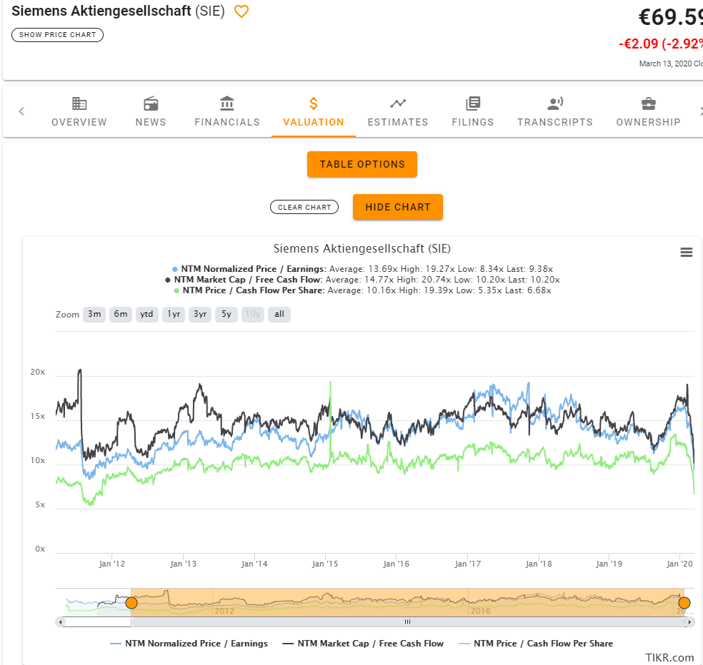
Task: Select the 1yr zoom option
Action: click(x=173, y=314)
